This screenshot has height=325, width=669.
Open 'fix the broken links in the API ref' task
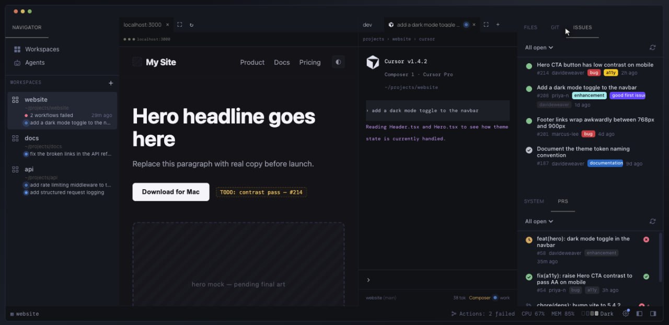pyautogui.click(x=67, y=154)
